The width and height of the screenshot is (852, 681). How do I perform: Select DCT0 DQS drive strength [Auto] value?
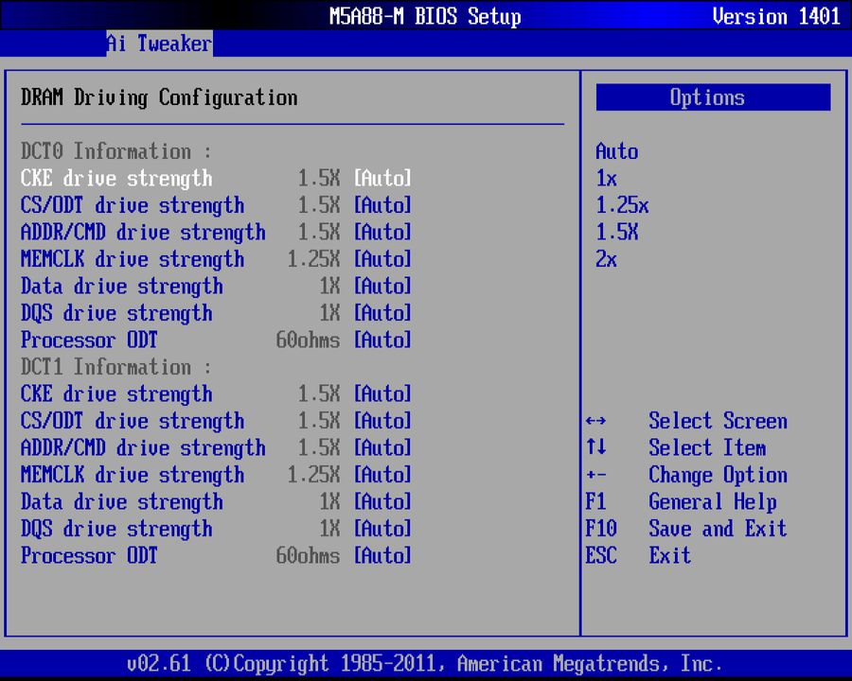382,313
